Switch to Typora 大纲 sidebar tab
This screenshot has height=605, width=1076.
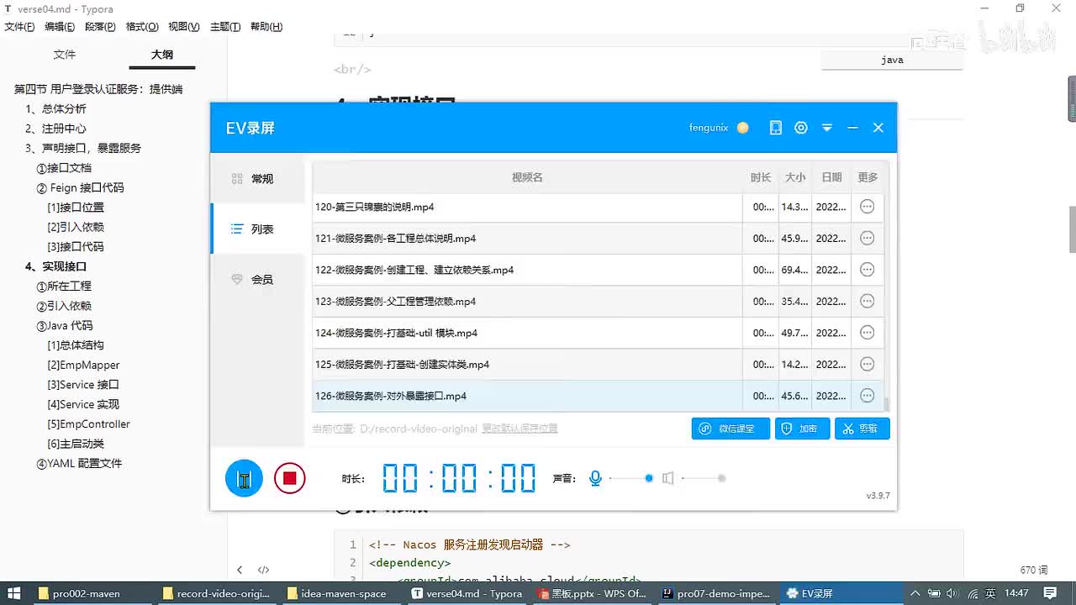[x=162, y=55]
